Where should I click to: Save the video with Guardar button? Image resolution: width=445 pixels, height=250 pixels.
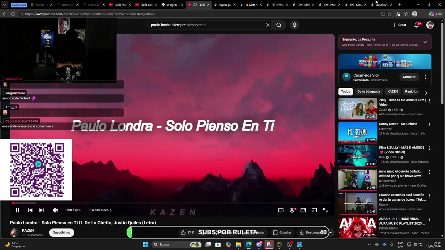(282, 233)
